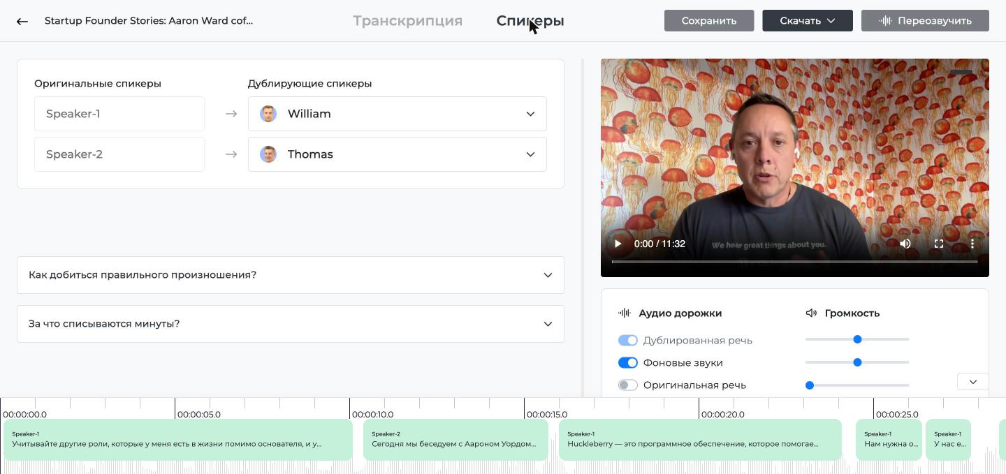Click the Громкость speaker icon
This screenshot has height=474, width=1006.
click(x=811, y=313)
